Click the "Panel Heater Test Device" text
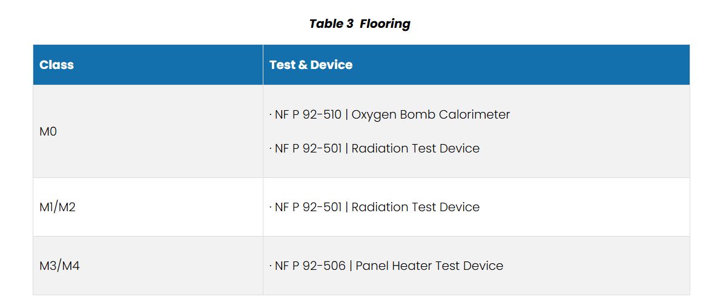Image resolution: width=706 pixels, height=308 pixels. (x=429, y=266)
